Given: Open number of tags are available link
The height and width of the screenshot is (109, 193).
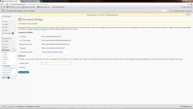Looking at the screenshot, I should (x=37, y=29).
